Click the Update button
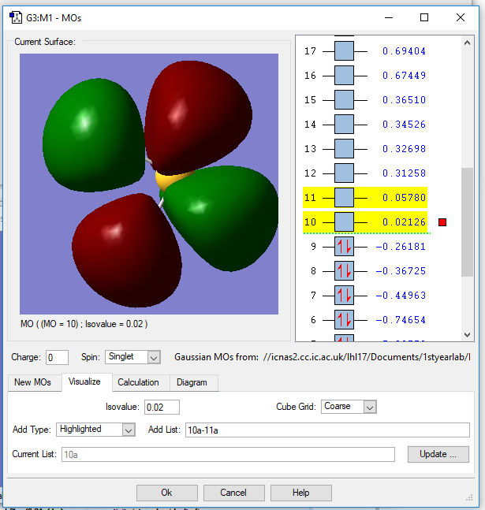485x510 pixels. tap(438, 454)
